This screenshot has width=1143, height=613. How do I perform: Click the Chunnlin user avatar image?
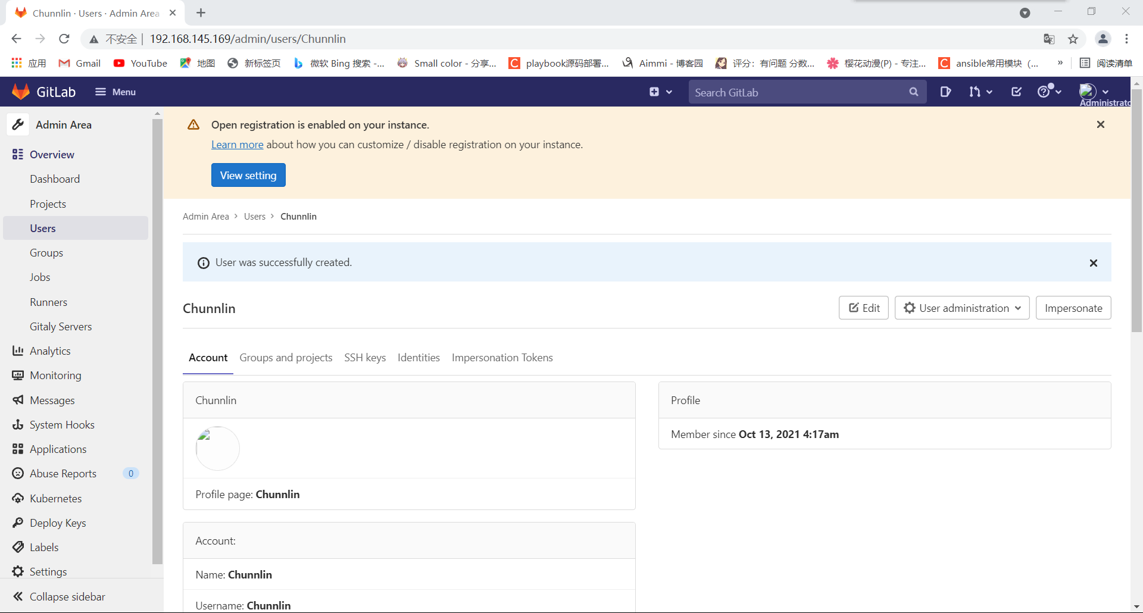(x=218, y=448)
